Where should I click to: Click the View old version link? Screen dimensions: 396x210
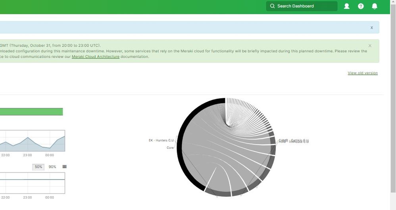pyautogui.click(x=363, y=73)
